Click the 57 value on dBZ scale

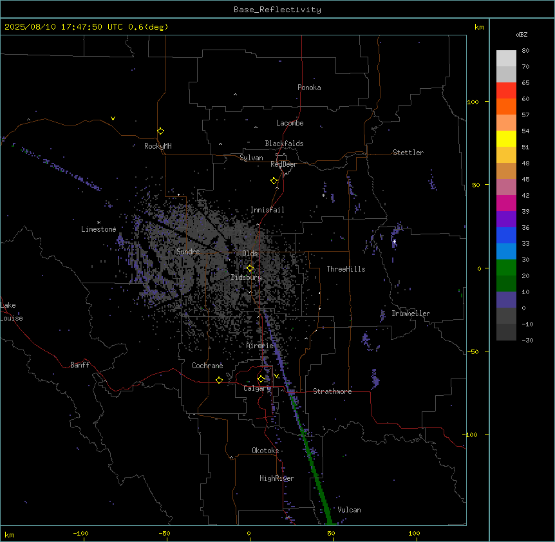pyautogui.click(x=525, y=115)
